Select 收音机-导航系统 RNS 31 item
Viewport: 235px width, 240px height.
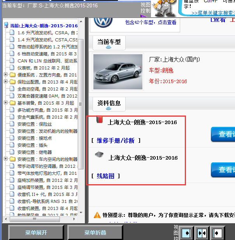point(47,201)
